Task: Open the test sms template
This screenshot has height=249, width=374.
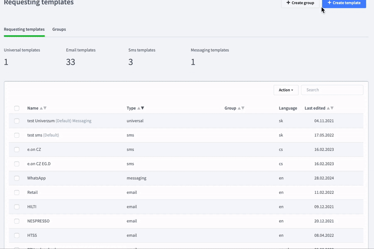Action: 35,135
